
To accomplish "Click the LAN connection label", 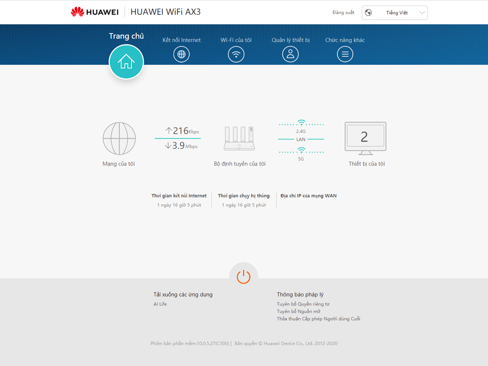I will (x=301, y=140).
